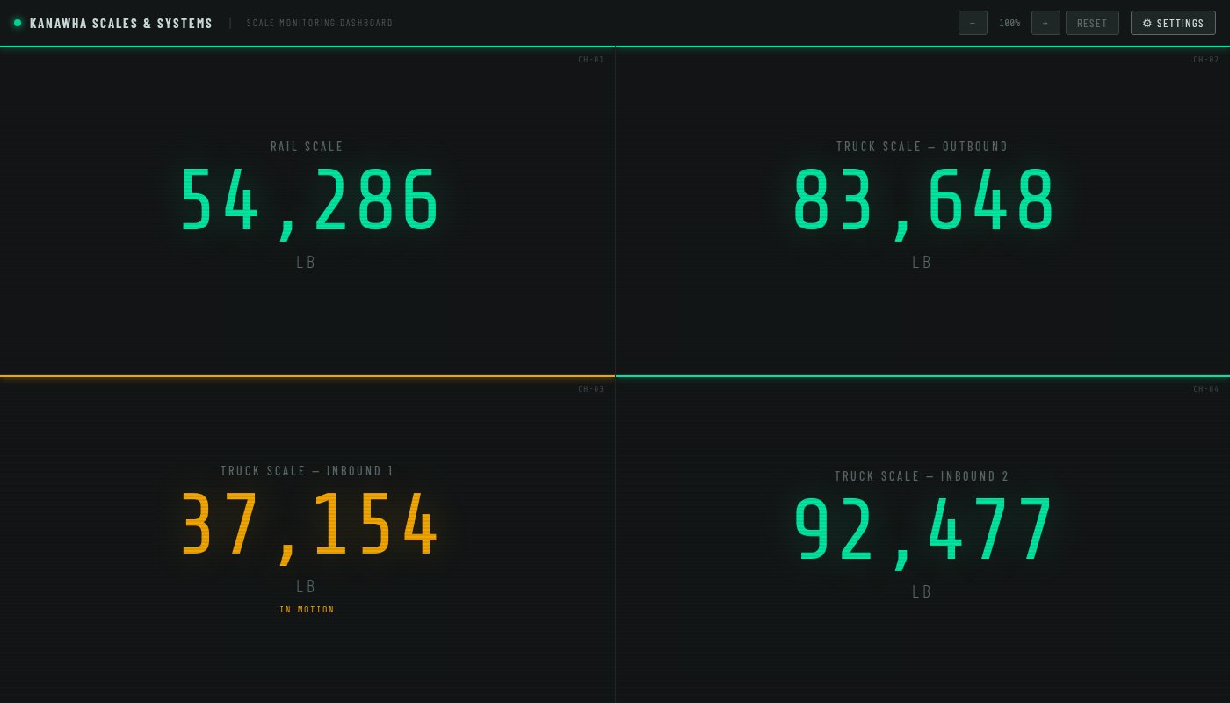Viewport: 1230px width, 703px height.
Task: Open the Settings panel
Action: (1173, 23)
